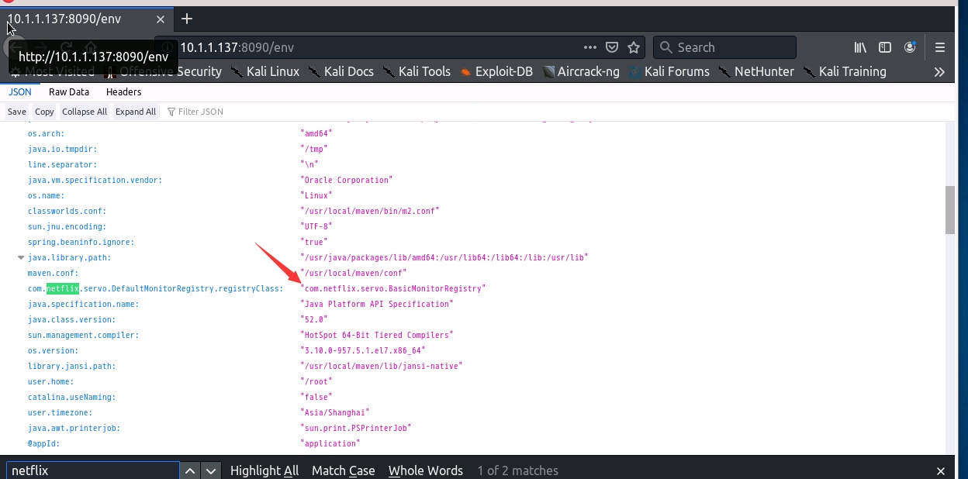The image size is (968, 479).
Task: Toggle Match Case in find bar
Action: 343,470
